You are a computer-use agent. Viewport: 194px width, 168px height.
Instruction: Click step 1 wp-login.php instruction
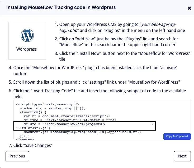point(120,27)
